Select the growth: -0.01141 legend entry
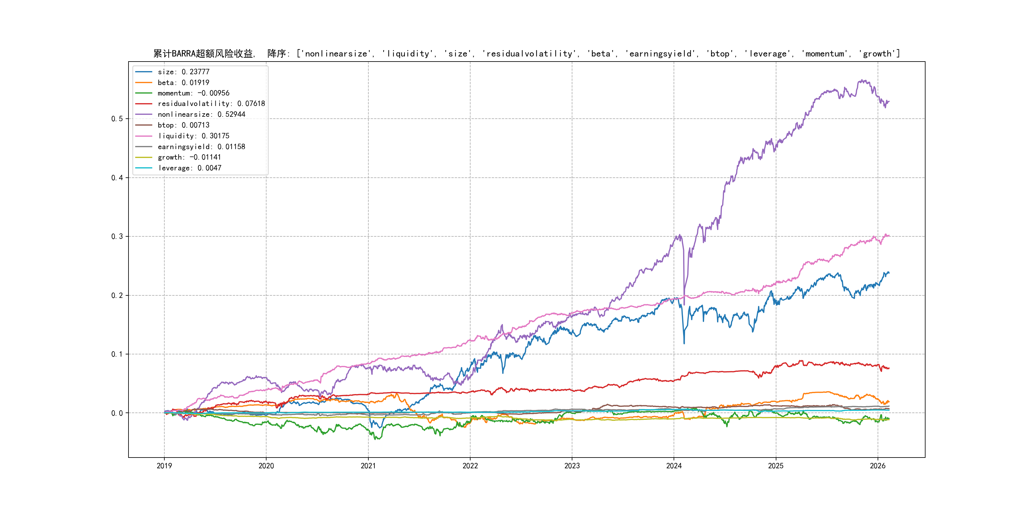Screen dimensions: 1028x514 (189, 157)
